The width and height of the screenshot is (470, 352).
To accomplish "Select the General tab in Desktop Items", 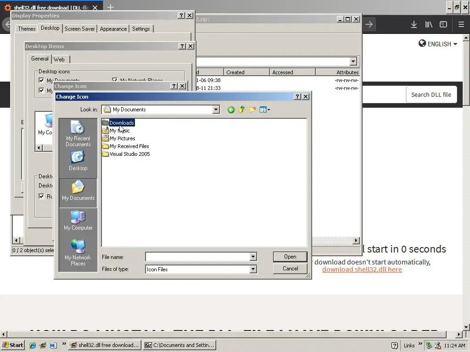I will 39,59.
